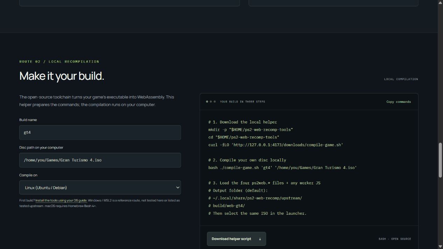Click the mkdir -p command line
The height and width of the screenshot is (249, 443).
tap(251, 129)
